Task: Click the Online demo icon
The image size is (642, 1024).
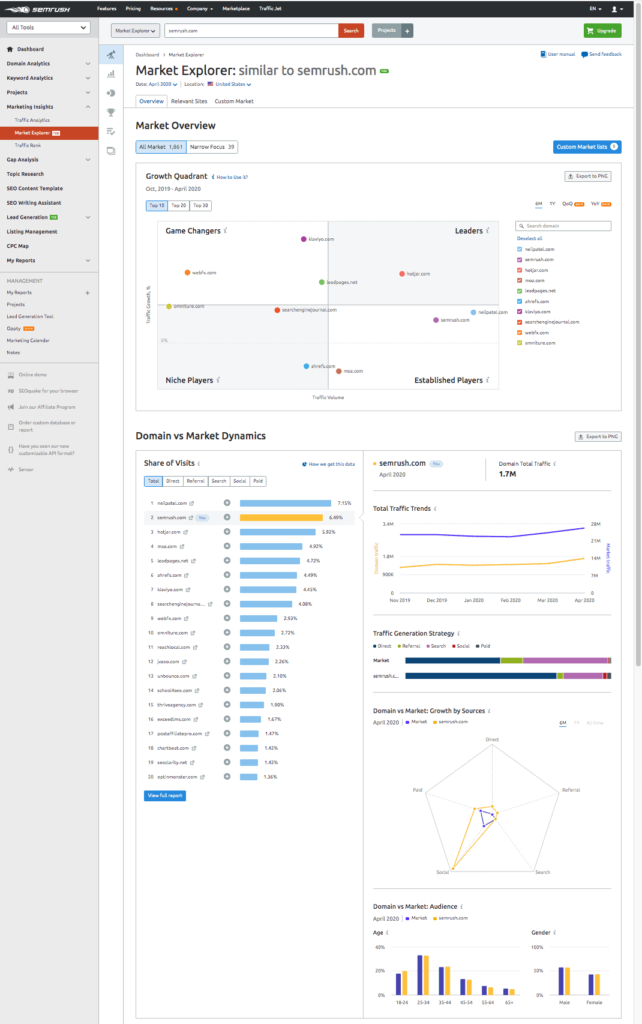Action: pyautogui.click(x=11, y=375)
